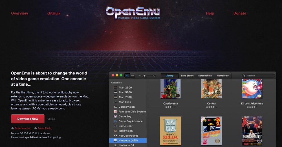Select the Nintendo 64 console icon

pos(115,145)
